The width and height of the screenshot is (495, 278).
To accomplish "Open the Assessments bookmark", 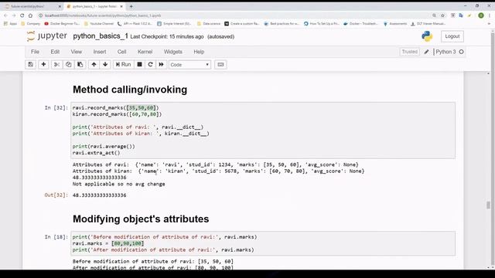I will pyautogui.click(x=395, y=24).
